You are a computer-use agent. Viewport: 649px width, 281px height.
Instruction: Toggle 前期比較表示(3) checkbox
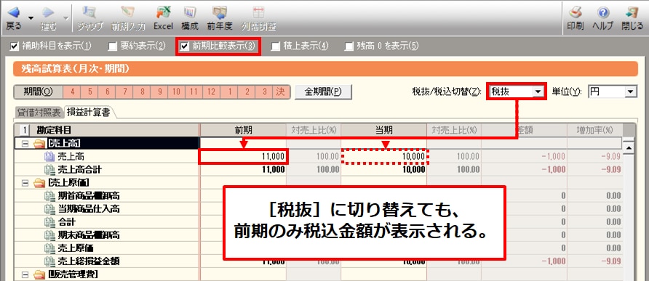[185, 46]
